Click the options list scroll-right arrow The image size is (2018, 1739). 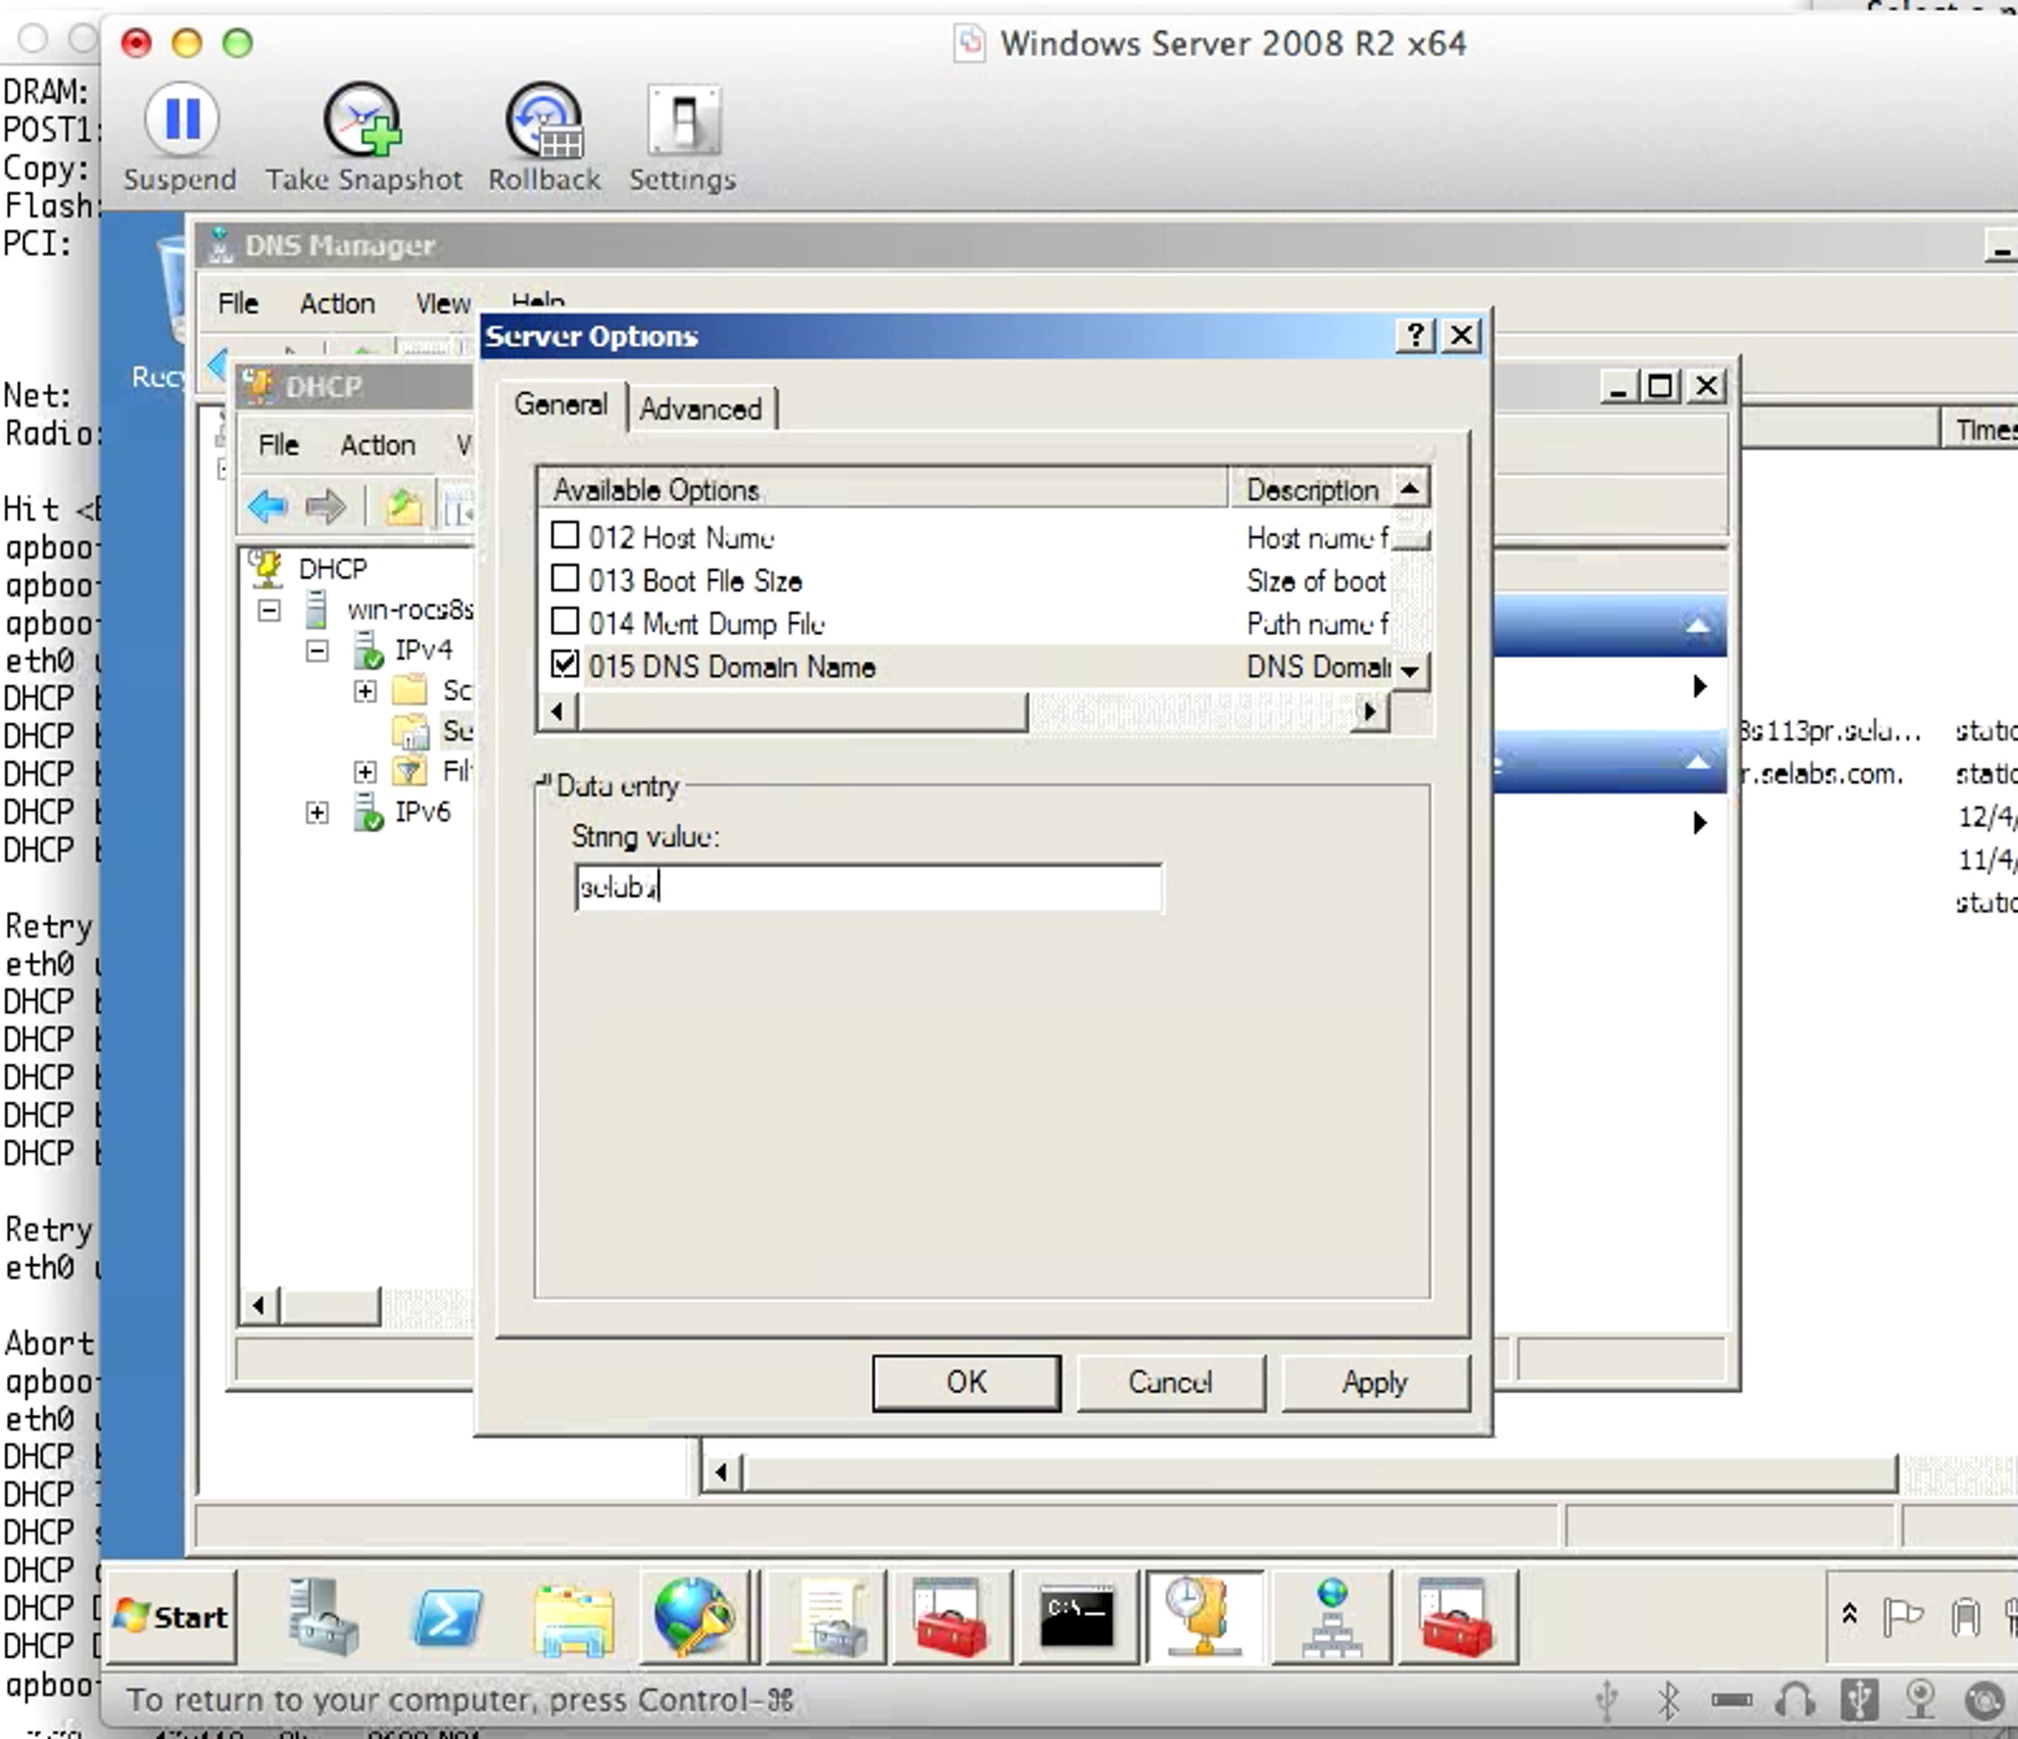pos(1371,712)
